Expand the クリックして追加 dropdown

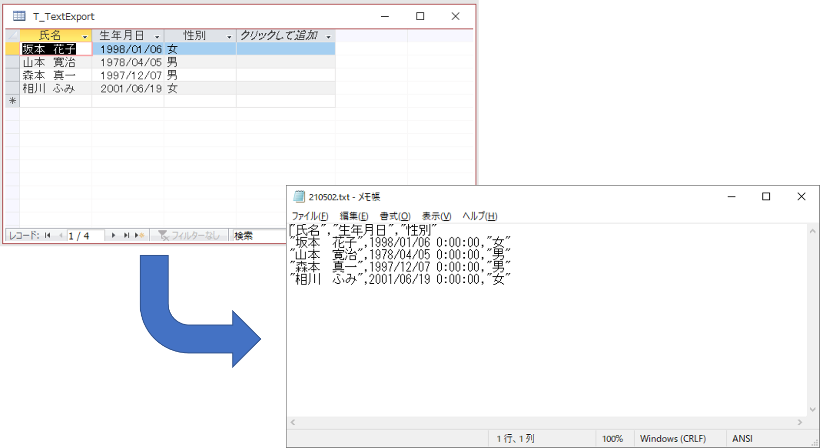coord(329,35)
